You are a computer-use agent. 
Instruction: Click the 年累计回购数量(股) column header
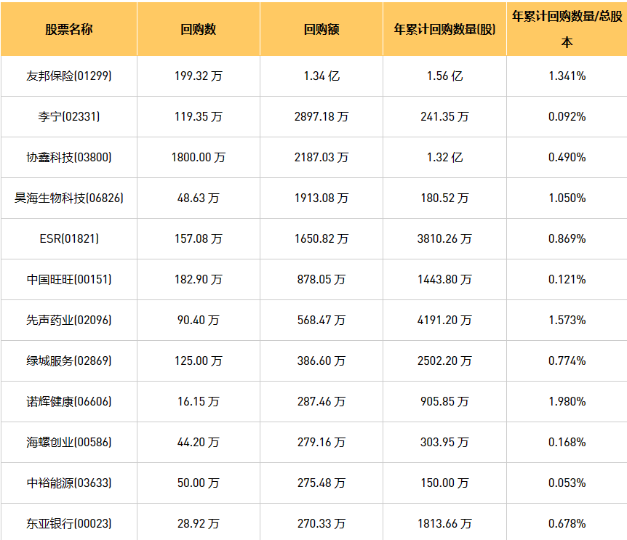(444, 30)
